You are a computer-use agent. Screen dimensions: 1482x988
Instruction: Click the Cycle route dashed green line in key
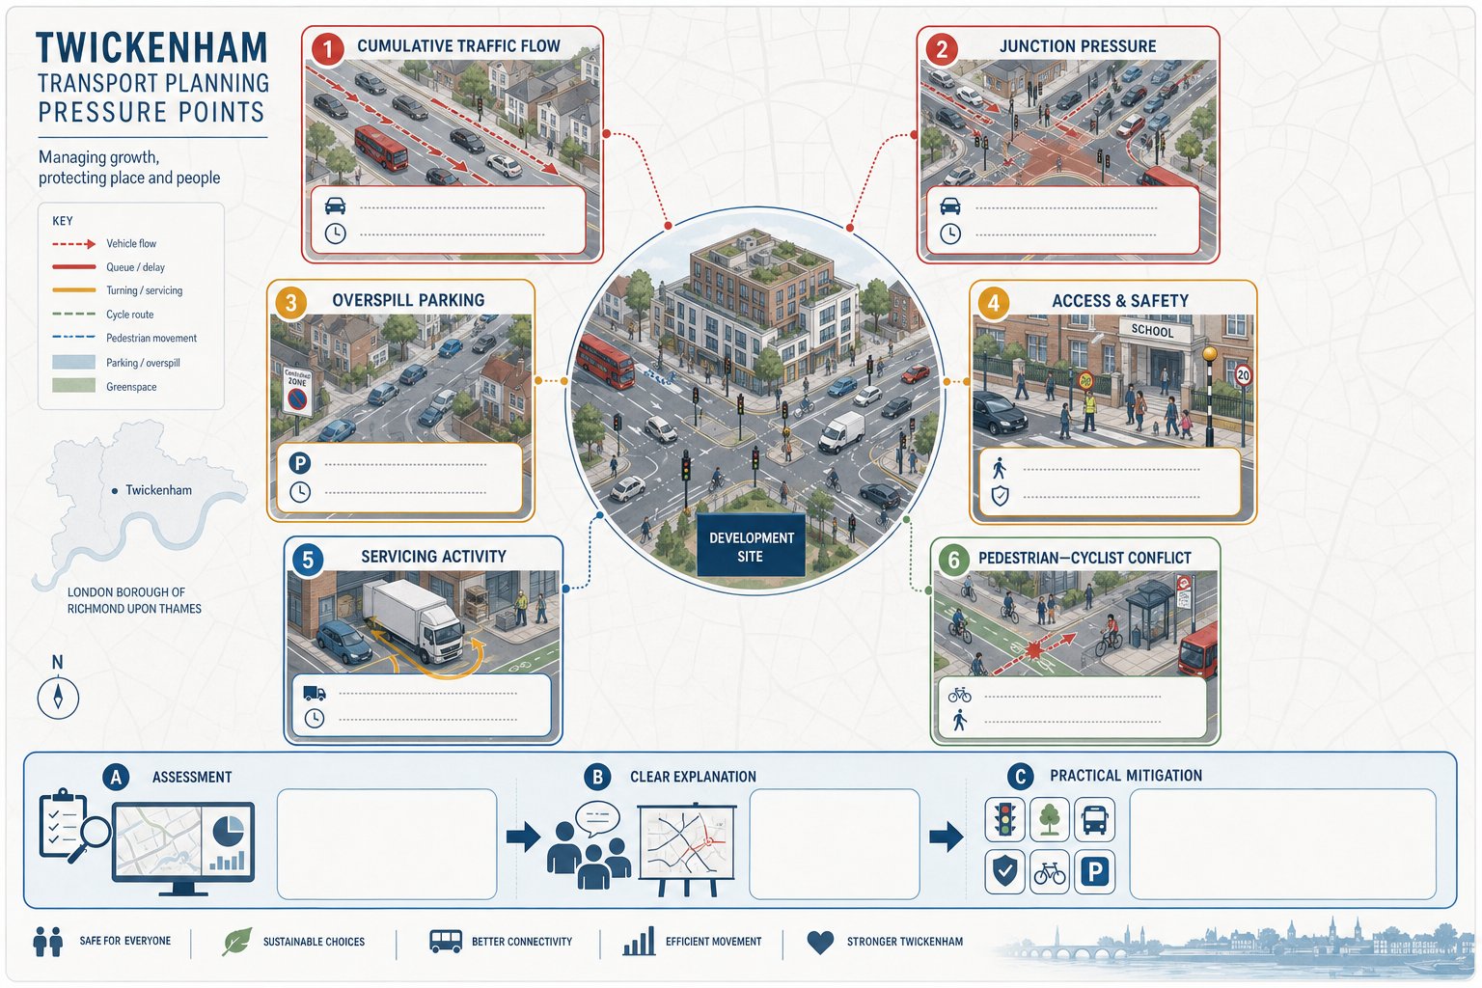click(x=73, y=315)
